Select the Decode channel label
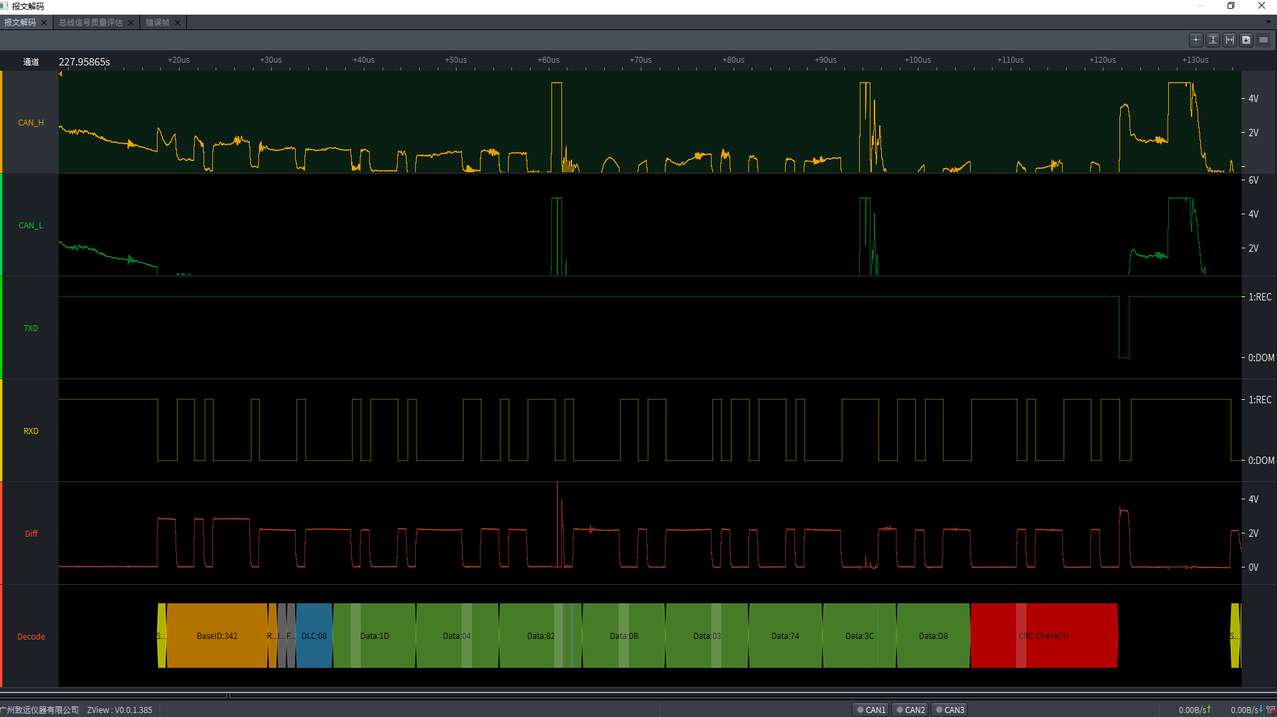Viewport: 1277px width, 717px height. tap(31, 637)
